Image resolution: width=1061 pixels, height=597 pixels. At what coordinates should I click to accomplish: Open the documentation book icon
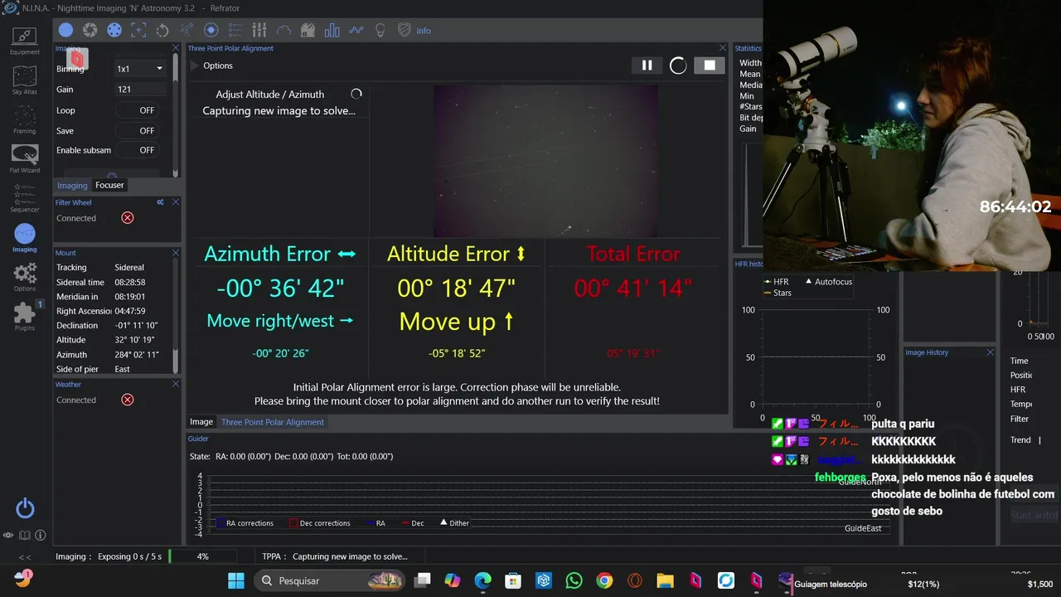(x=25, y=536)
